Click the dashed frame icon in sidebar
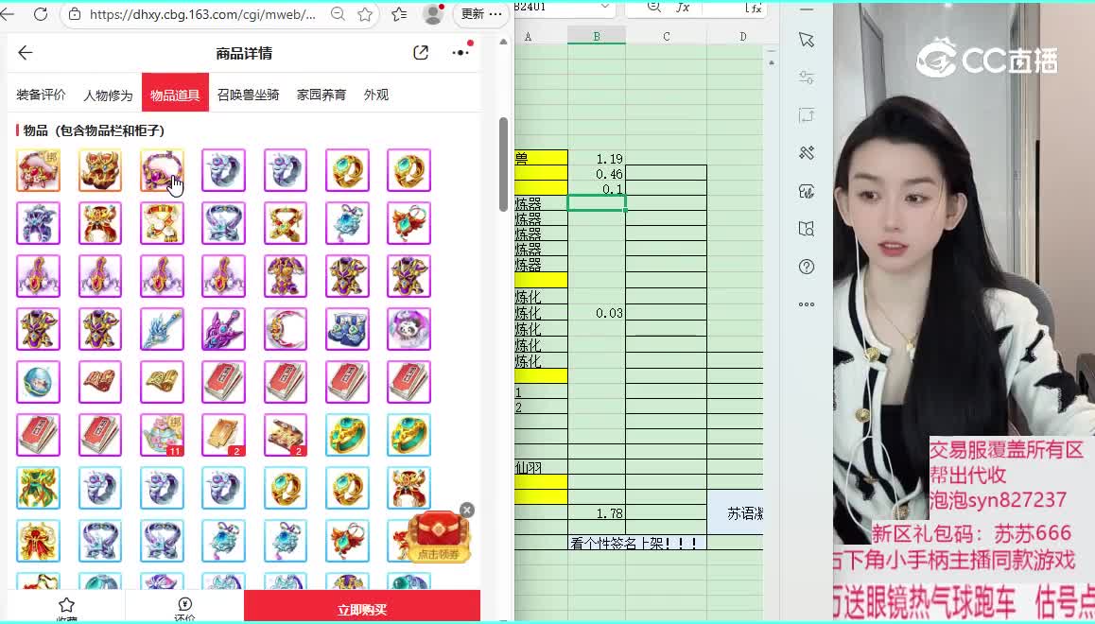Viewport: 1095px width, 624px height. [807, 115]
